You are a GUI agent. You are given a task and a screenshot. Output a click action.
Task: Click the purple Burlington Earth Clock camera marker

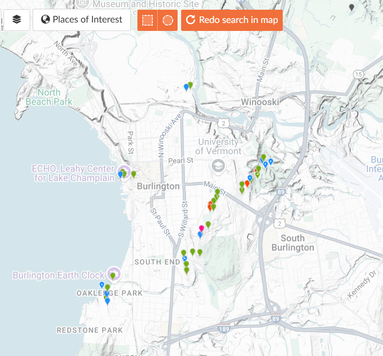[x=115, y=271]
